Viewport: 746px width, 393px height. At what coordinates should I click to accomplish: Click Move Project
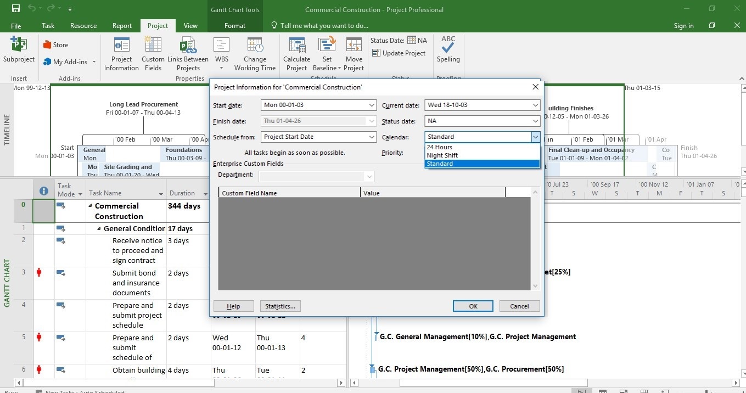(354, 54)
